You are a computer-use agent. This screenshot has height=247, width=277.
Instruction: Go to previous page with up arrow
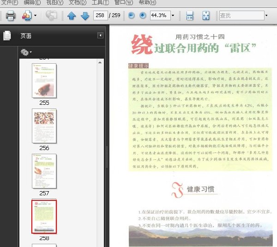tap(72, 16)
